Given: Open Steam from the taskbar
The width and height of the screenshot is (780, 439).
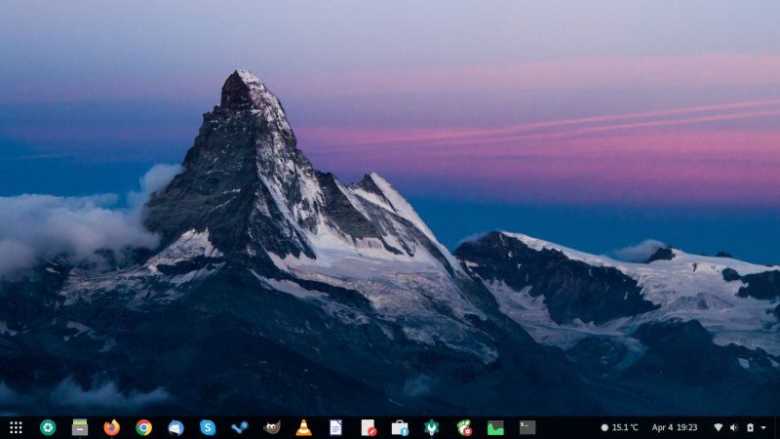Looking at the screenshot, I should click(x=240, y=427).
